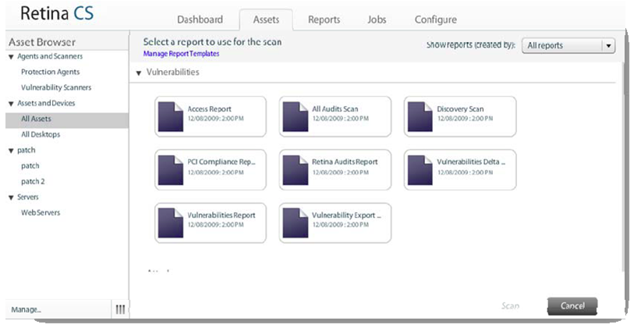Viewport: 634px width, 335px height.
Task: Switch to the Assets tab
Action: click(x=266, y=19)
